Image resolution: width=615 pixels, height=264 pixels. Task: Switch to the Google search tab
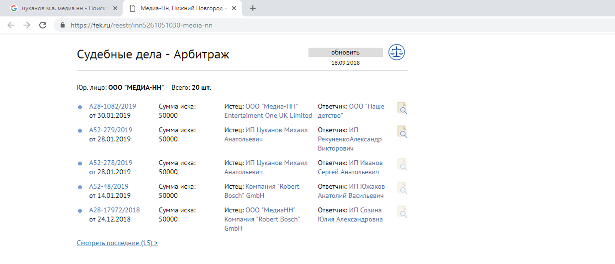tap(61, 8)
